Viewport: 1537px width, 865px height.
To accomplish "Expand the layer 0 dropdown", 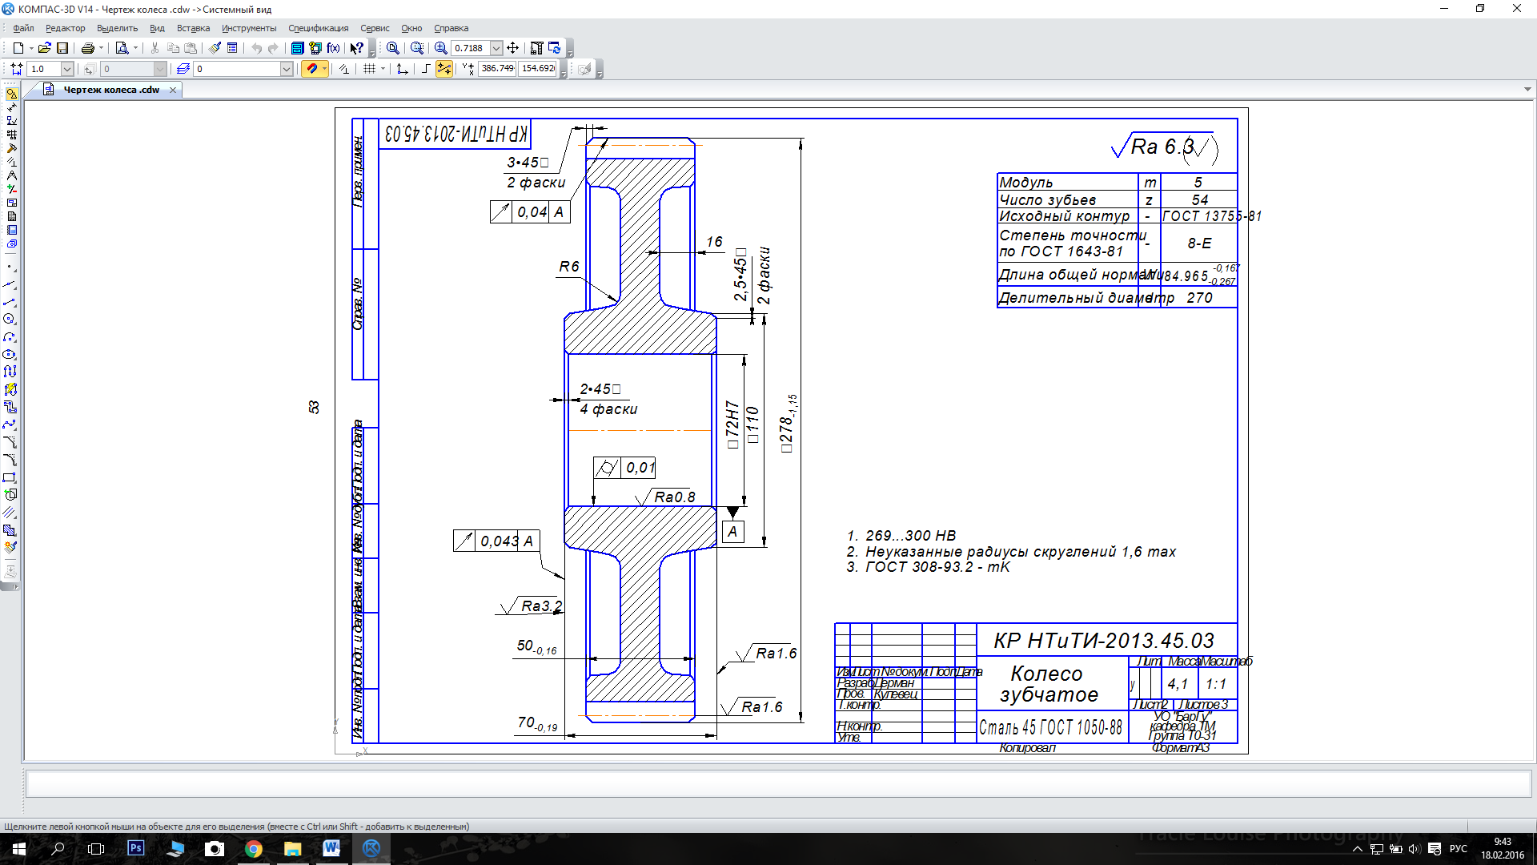I will [287, 69].
